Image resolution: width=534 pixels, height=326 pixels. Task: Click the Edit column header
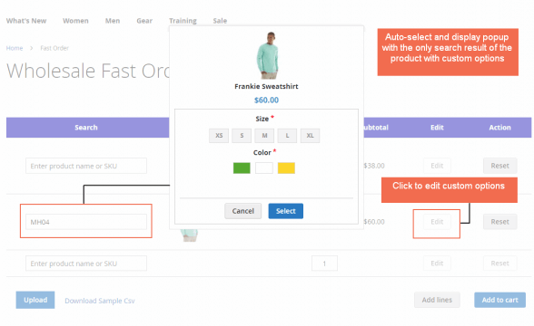437,128
